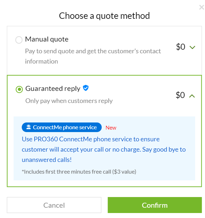
Task: Click the Guaranteed reply title text
Action: click(x=53, y=89)
